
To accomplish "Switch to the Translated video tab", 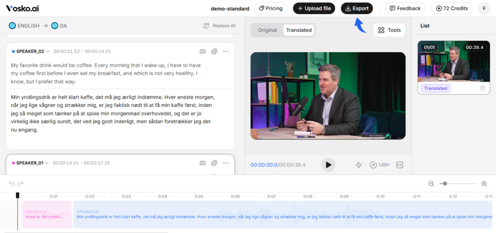I will click(299, 30).
